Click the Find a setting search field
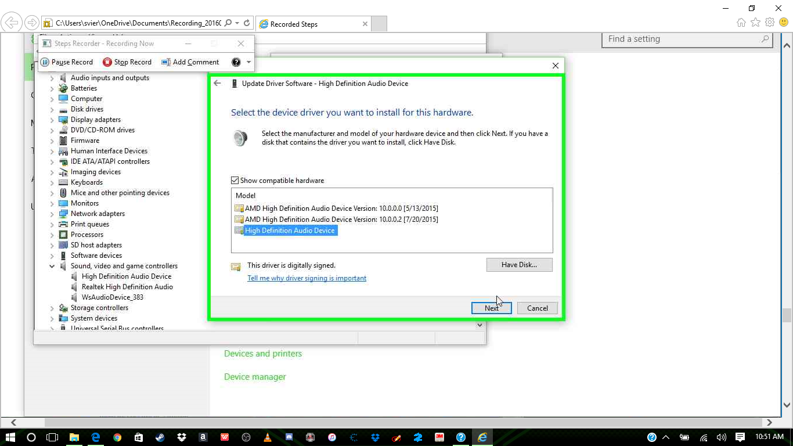Viewport: 793px width, 446px height. point(688,39)
